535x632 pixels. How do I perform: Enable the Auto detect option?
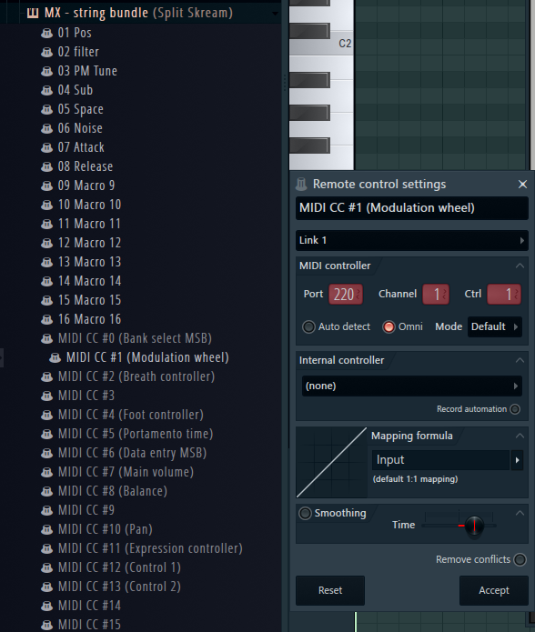308,326
